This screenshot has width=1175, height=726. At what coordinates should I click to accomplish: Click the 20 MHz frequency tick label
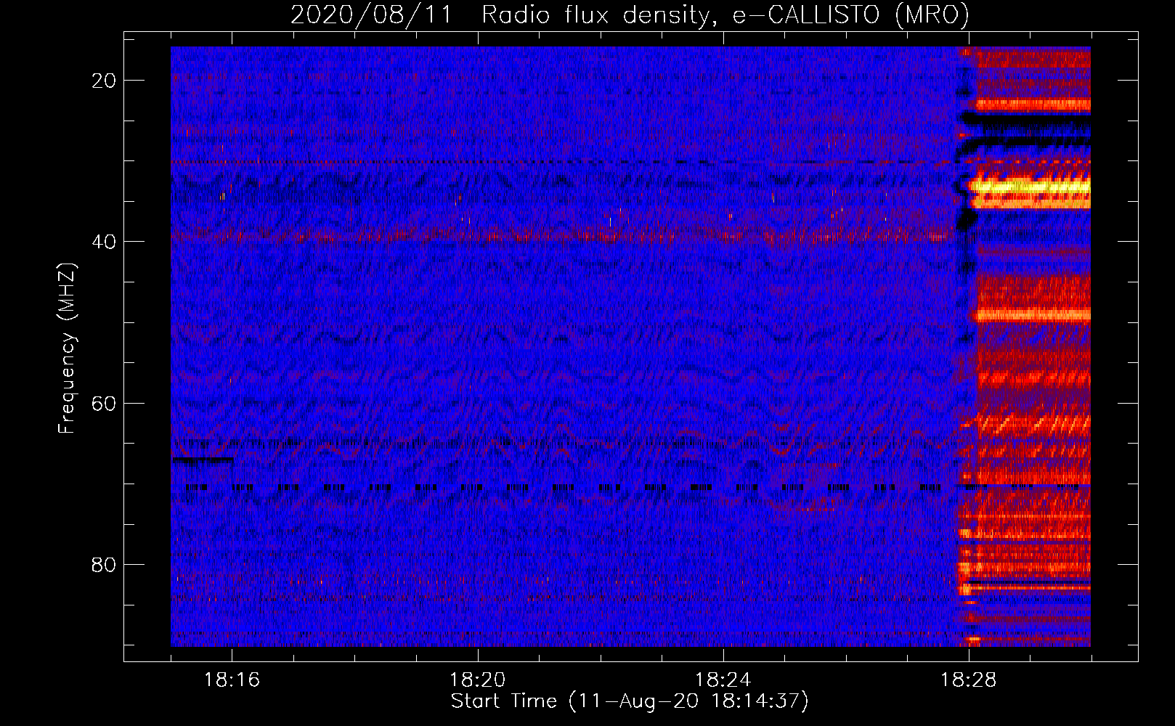(104, 81)
